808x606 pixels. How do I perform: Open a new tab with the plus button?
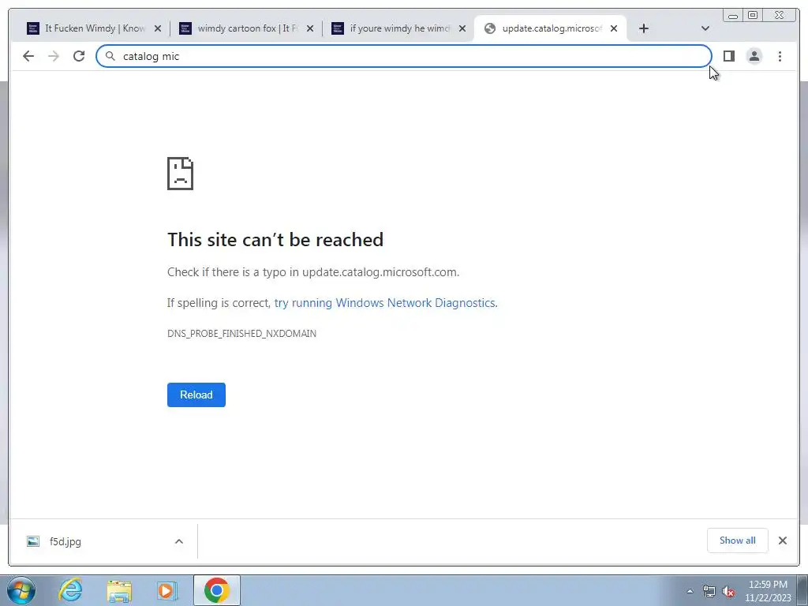click(x=644, y=28)
